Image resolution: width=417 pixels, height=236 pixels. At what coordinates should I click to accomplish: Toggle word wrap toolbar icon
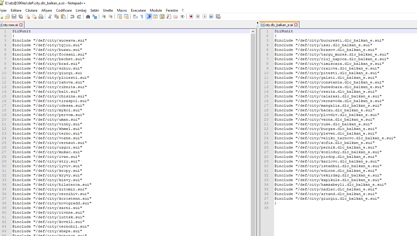click(135, 17)
